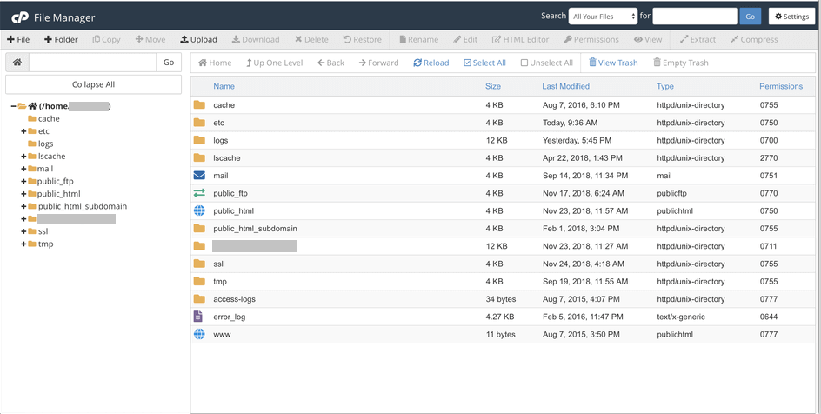Click Go next to the path field
Image resolution: width=821 pixels, height=414 pixels.
(169, 63)
